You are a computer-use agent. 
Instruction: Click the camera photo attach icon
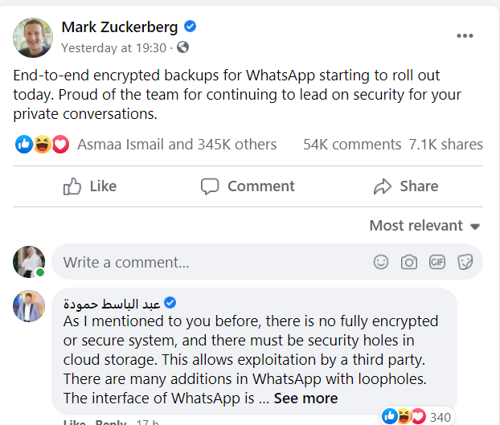[409, 262]
